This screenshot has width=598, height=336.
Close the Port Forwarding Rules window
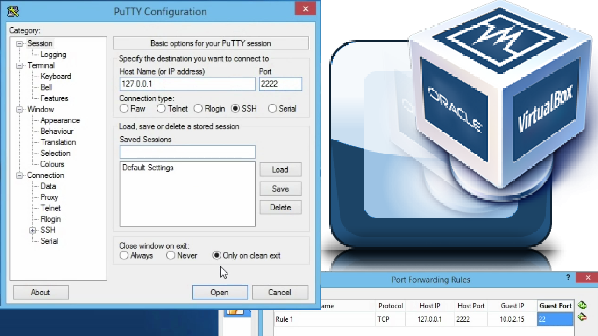click(588, 277)
